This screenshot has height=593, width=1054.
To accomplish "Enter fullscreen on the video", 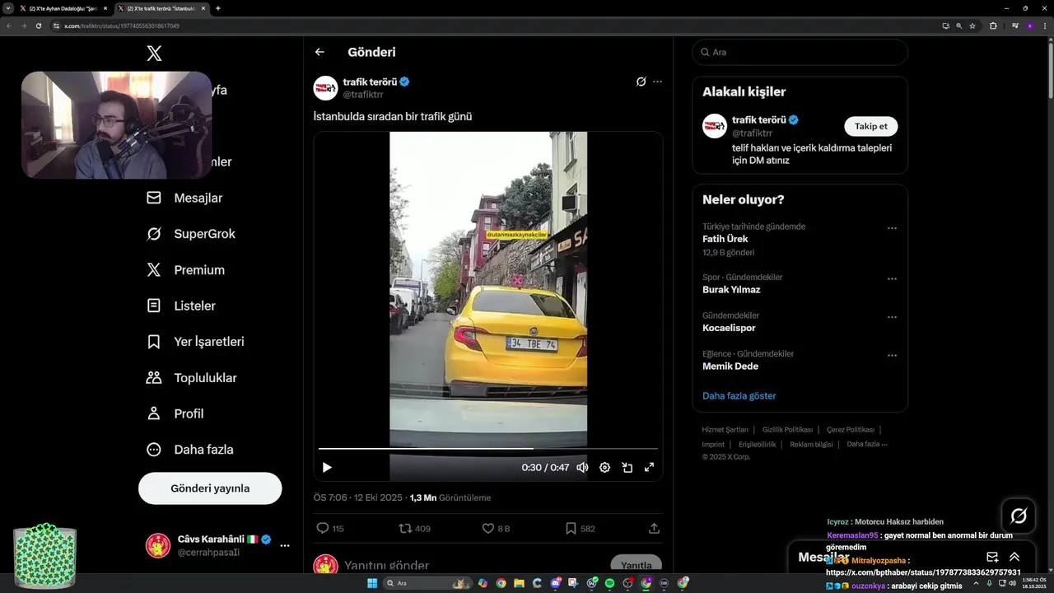I will pos(649,467).
